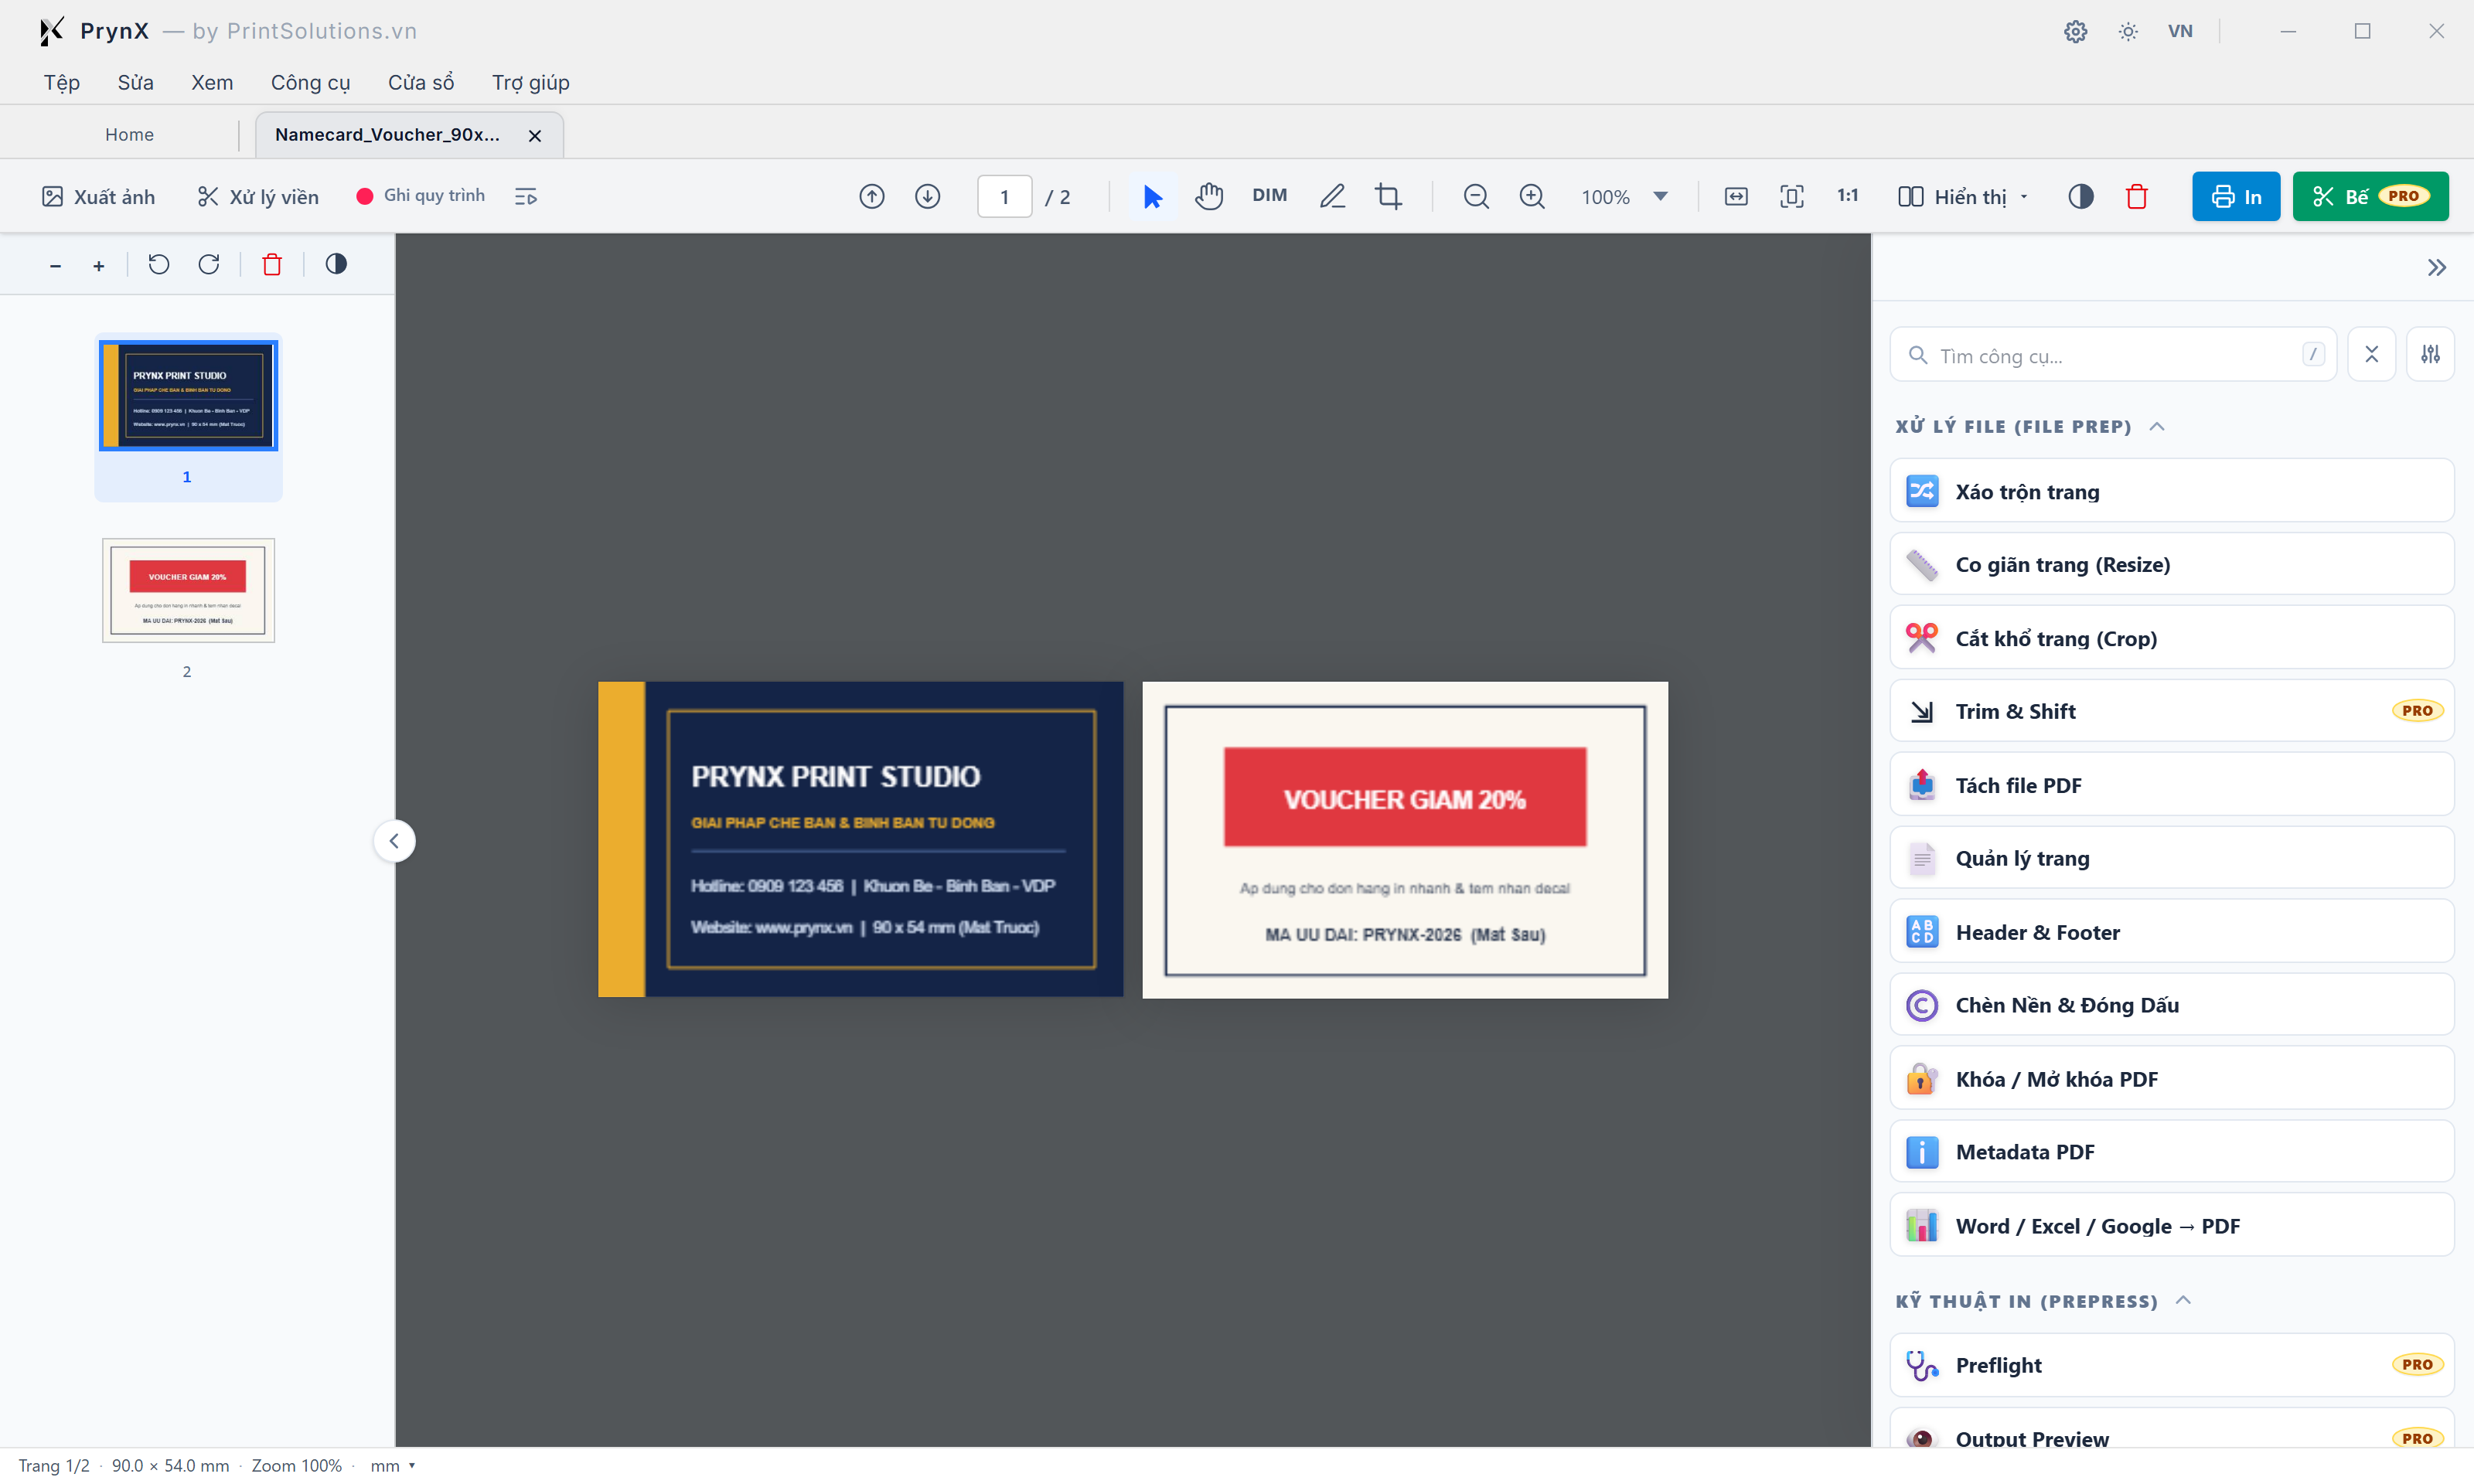Go to previous page arrow
Viewport: 2474px width, 1484px height.
(872, 197)
